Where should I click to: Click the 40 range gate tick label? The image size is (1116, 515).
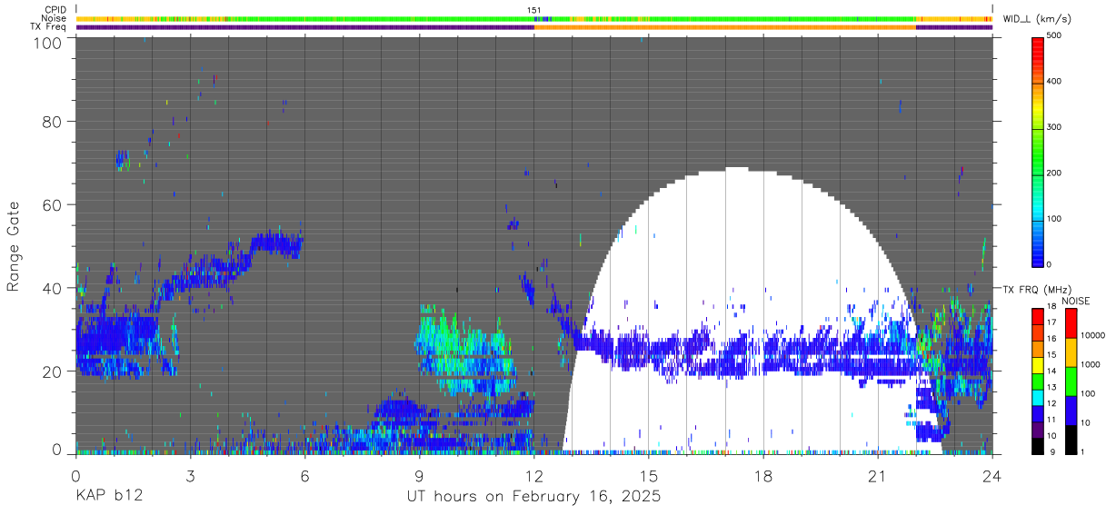point(53,289)
